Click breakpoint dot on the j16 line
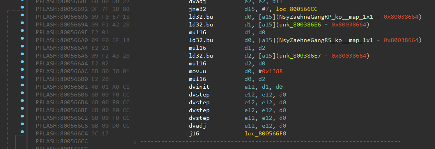The width and height of the screenshot is (435, 149). coord(22,131)
